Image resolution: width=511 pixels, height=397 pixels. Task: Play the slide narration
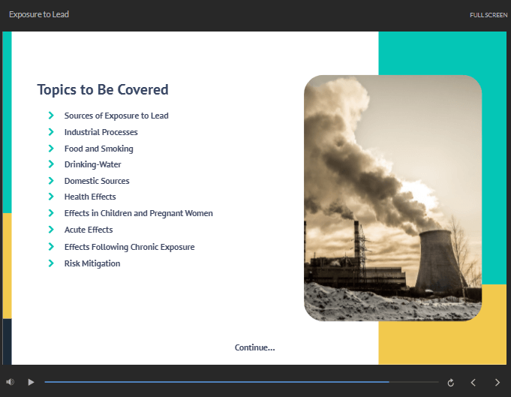click(x=31, y=382)
